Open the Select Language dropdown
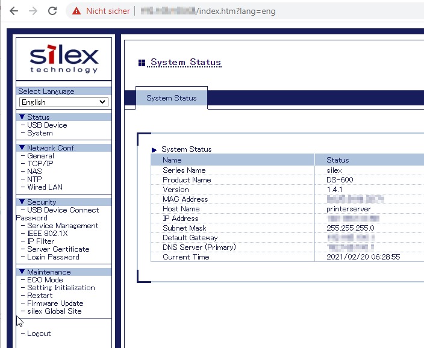 coord(64,102)
